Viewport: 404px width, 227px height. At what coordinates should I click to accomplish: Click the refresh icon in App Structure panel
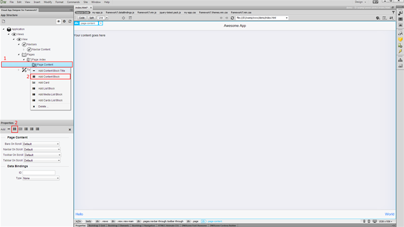click(x=70, y=21)
